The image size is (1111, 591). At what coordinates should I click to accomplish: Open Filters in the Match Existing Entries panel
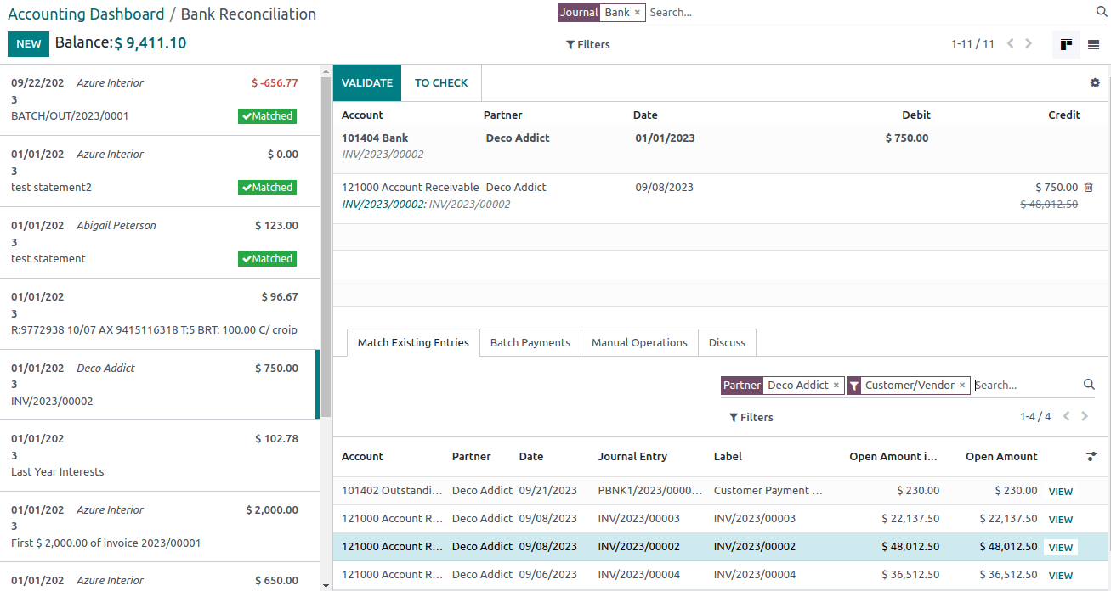coord(751,417)
